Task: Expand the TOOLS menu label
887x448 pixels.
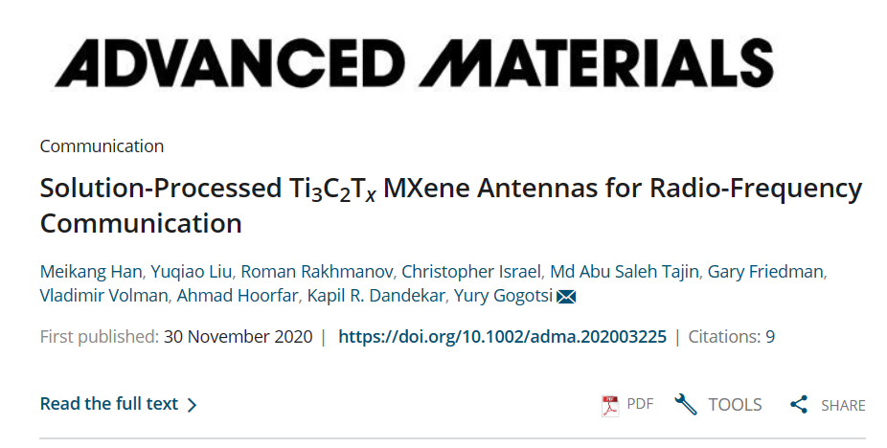Action: (735, 404)
